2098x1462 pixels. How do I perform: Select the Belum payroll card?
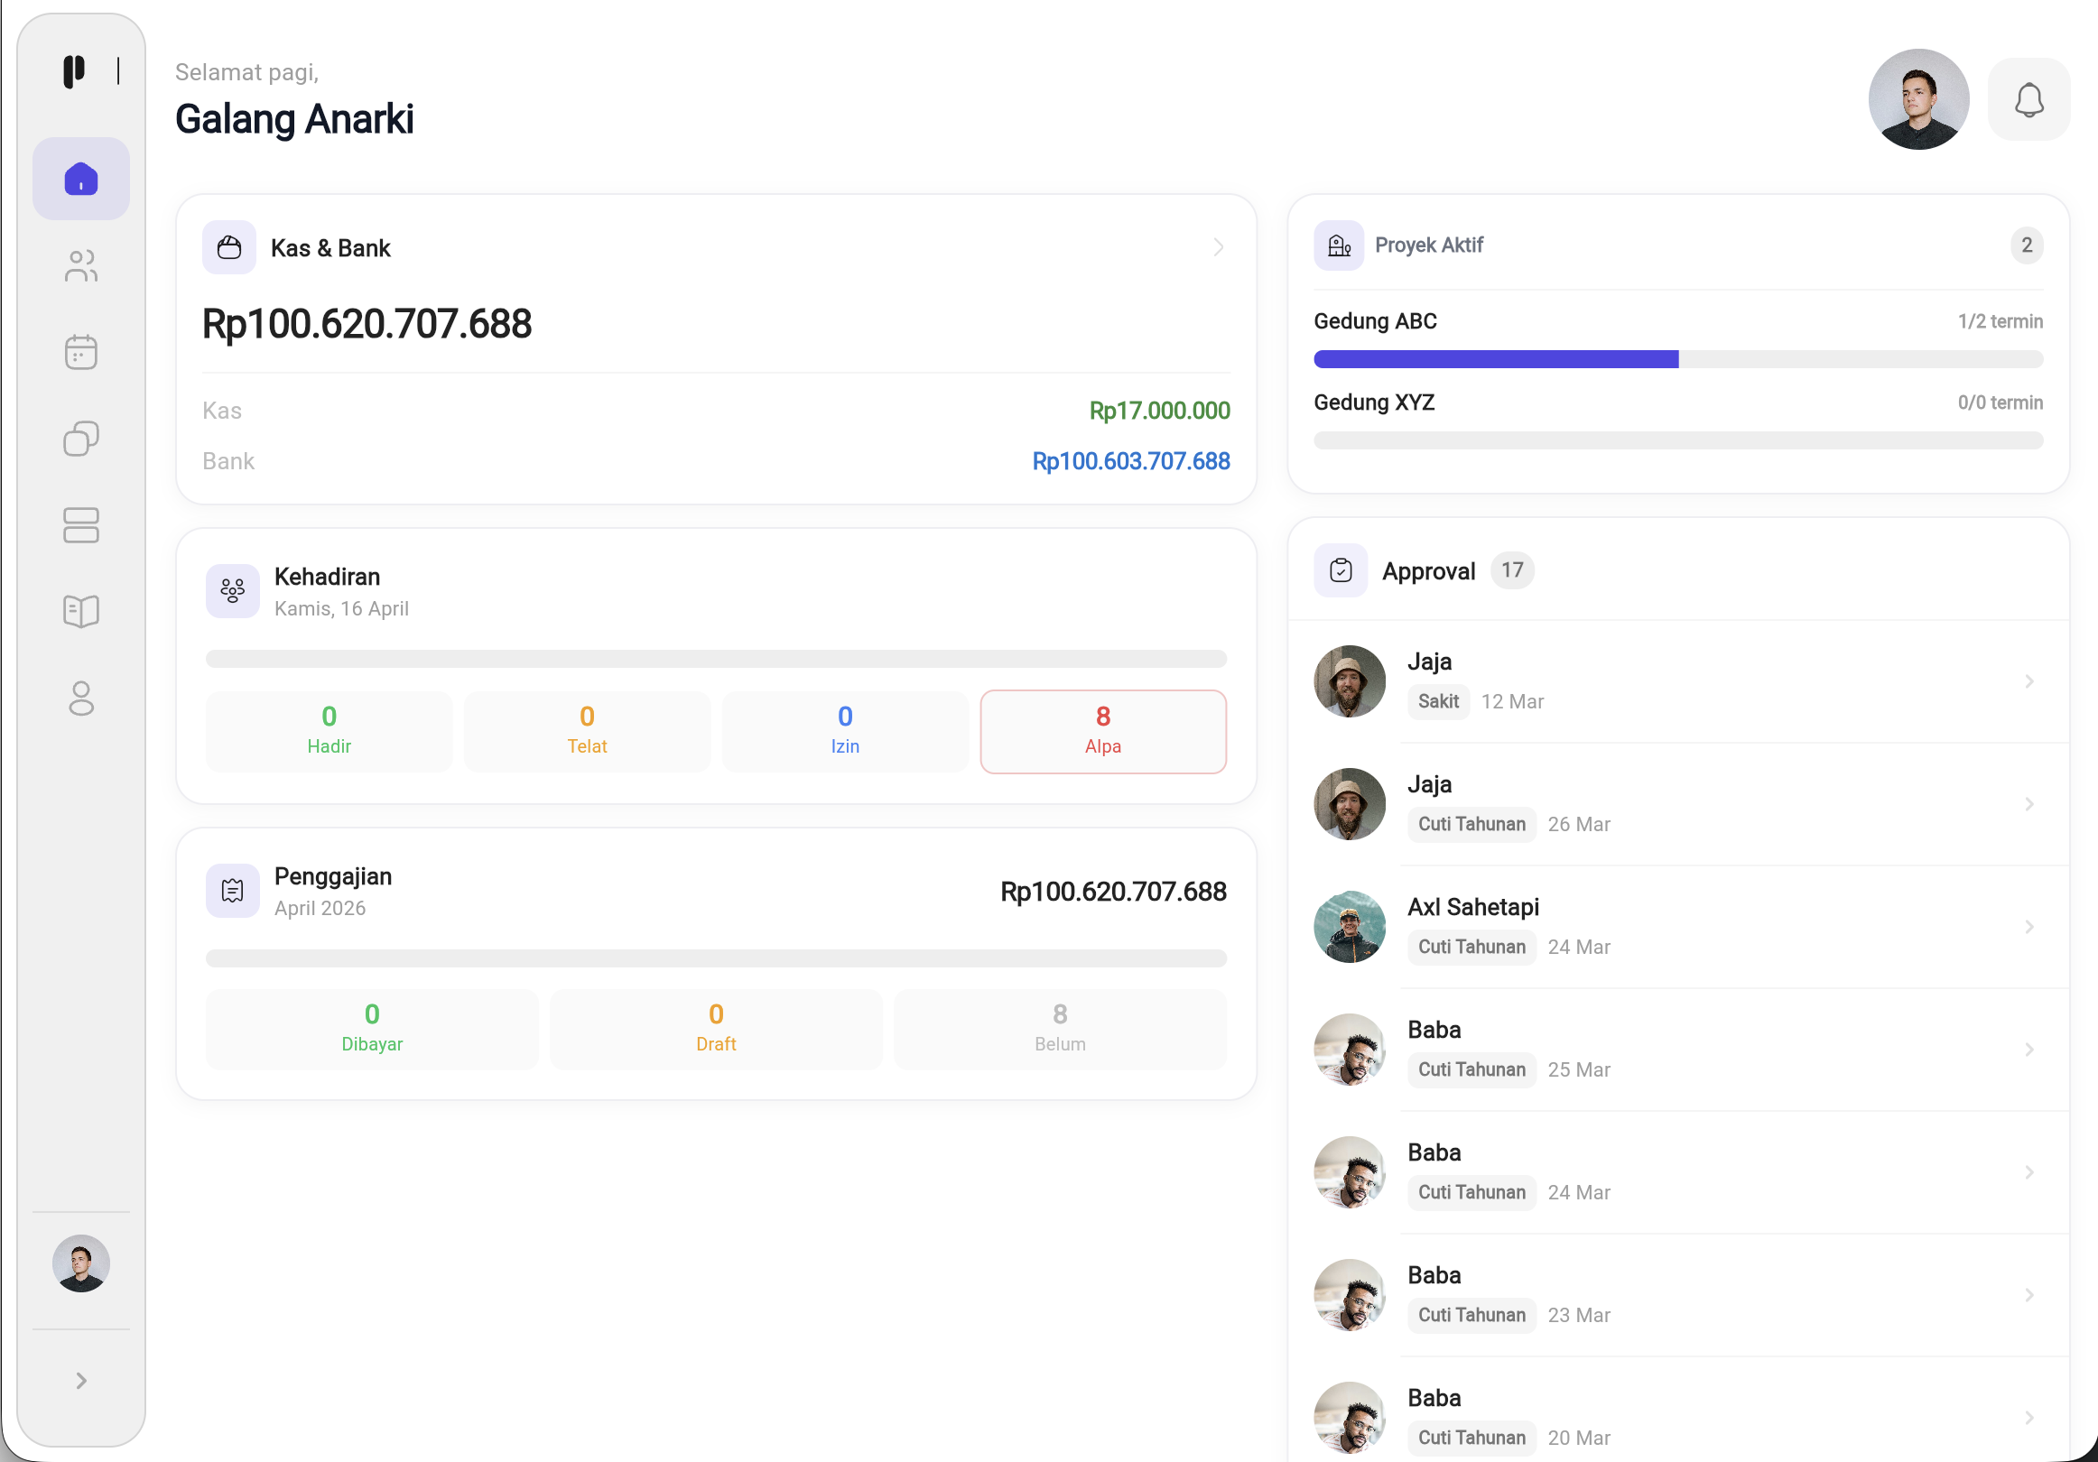(1060, 1029)
